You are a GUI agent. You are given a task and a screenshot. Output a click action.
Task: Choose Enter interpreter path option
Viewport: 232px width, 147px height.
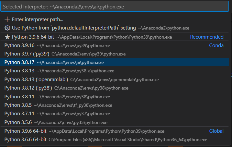point(115,19)
